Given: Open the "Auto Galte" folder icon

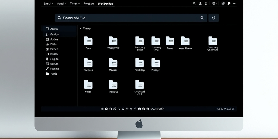Looking at the screenshot, I should point(185,41).
